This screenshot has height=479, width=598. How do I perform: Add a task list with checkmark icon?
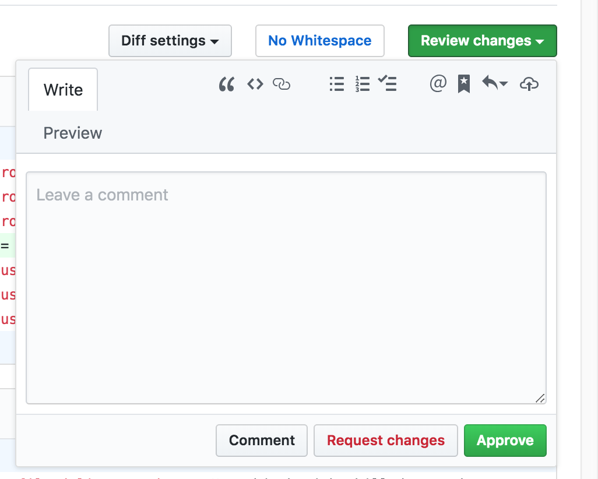coord(387,83)
